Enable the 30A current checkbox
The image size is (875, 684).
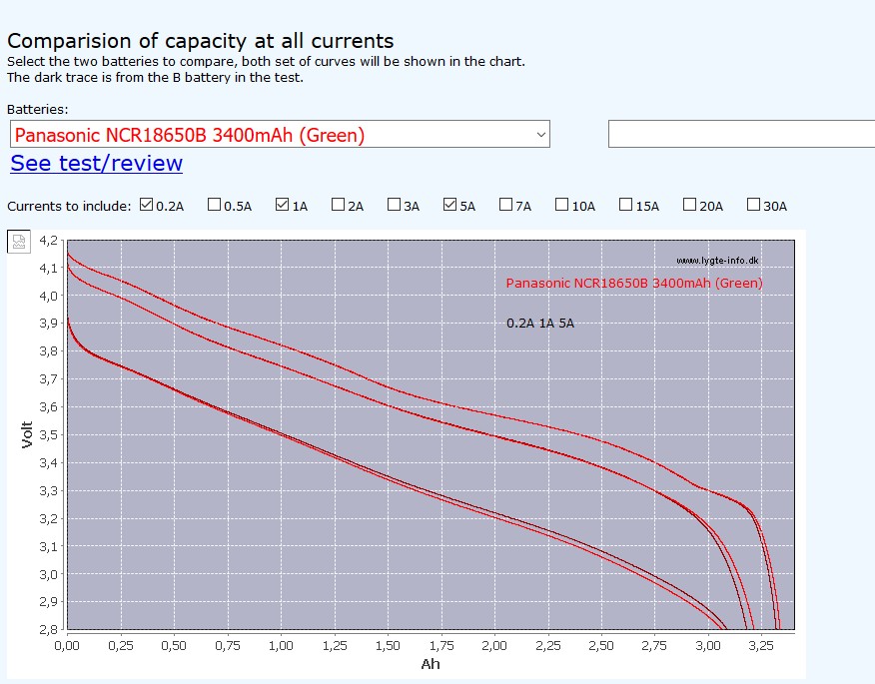pyautogui.click(x=753, y=204)
